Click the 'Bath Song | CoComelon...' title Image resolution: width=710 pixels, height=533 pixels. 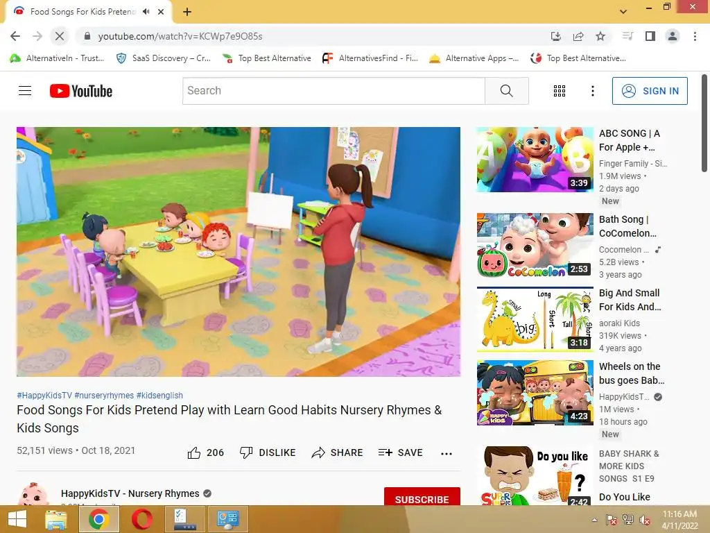coord(627,226)
